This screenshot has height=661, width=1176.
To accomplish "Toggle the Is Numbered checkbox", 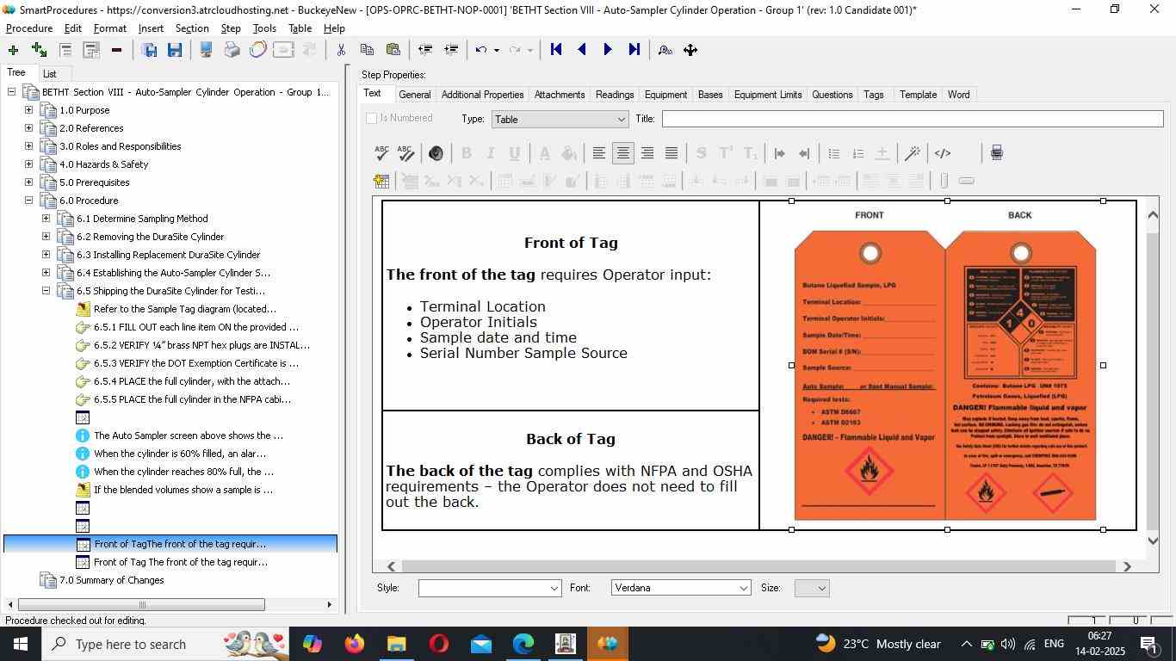I will (372, 119).
